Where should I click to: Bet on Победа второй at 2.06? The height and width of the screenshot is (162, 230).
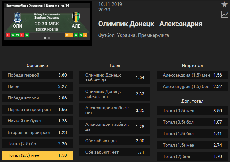click(37, 98)
